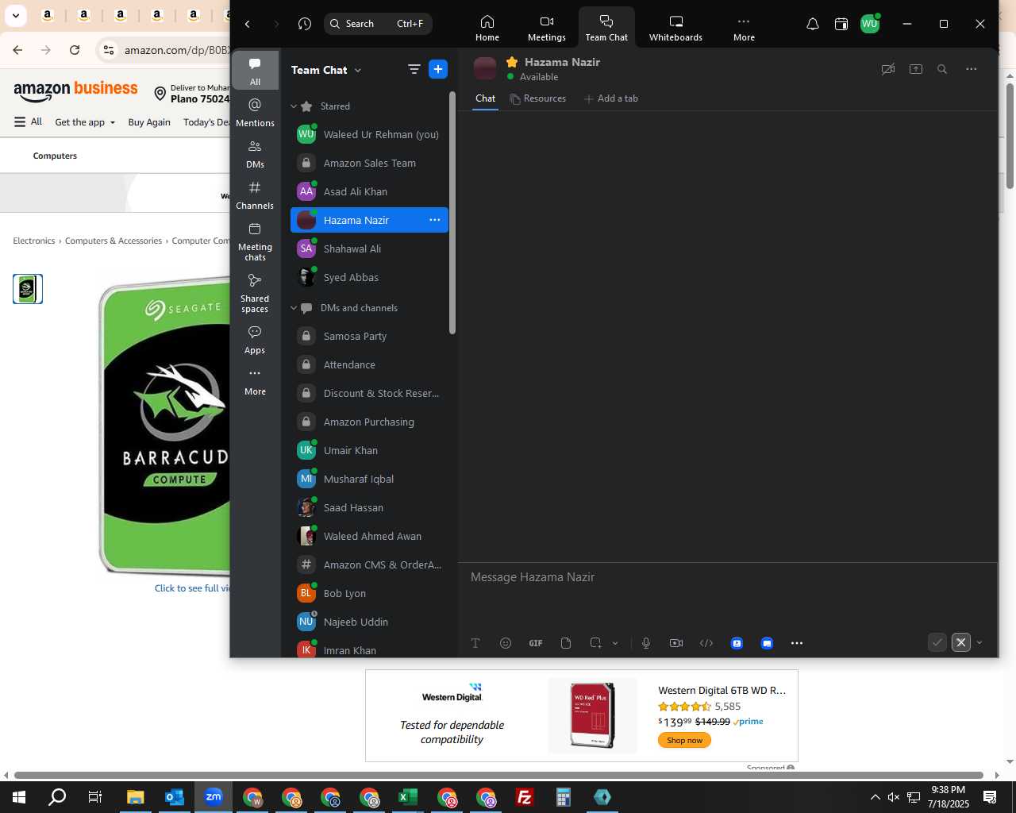Open the More sidebar options
This screenshot has width=1016, height=813.
255,380
